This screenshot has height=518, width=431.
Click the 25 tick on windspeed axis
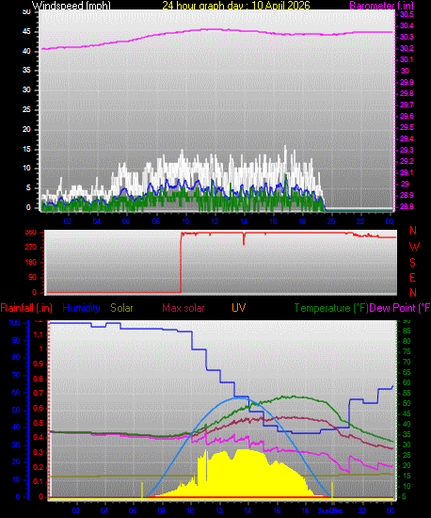click(26, 109)
